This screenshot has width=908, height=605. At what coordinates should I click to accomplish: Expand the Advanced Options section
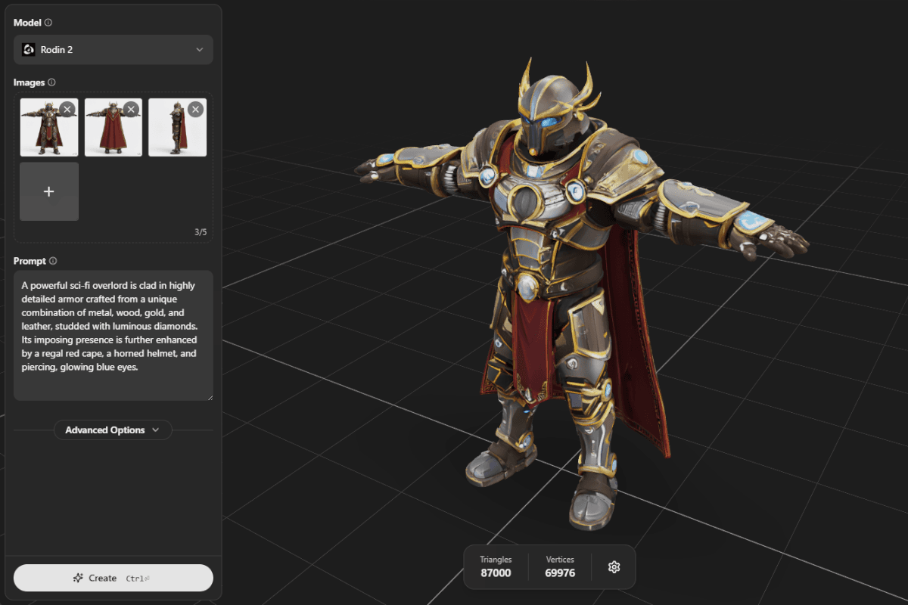[x=113, y=430]
